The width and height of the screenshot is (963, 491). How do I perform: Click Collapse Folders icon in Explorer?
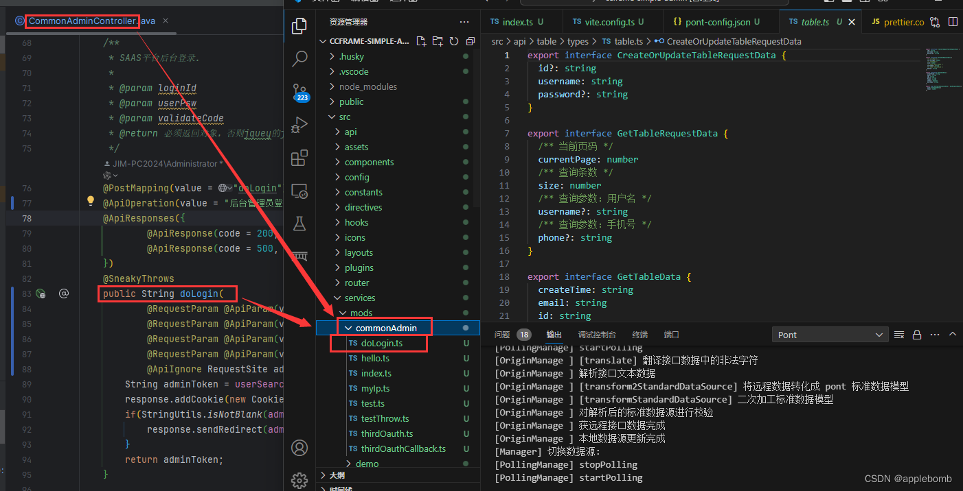[x=470, y=41]
